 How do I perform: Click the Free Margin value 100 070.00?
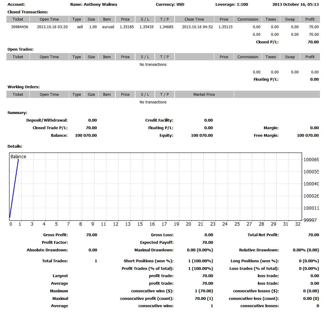tap(308, 135)
